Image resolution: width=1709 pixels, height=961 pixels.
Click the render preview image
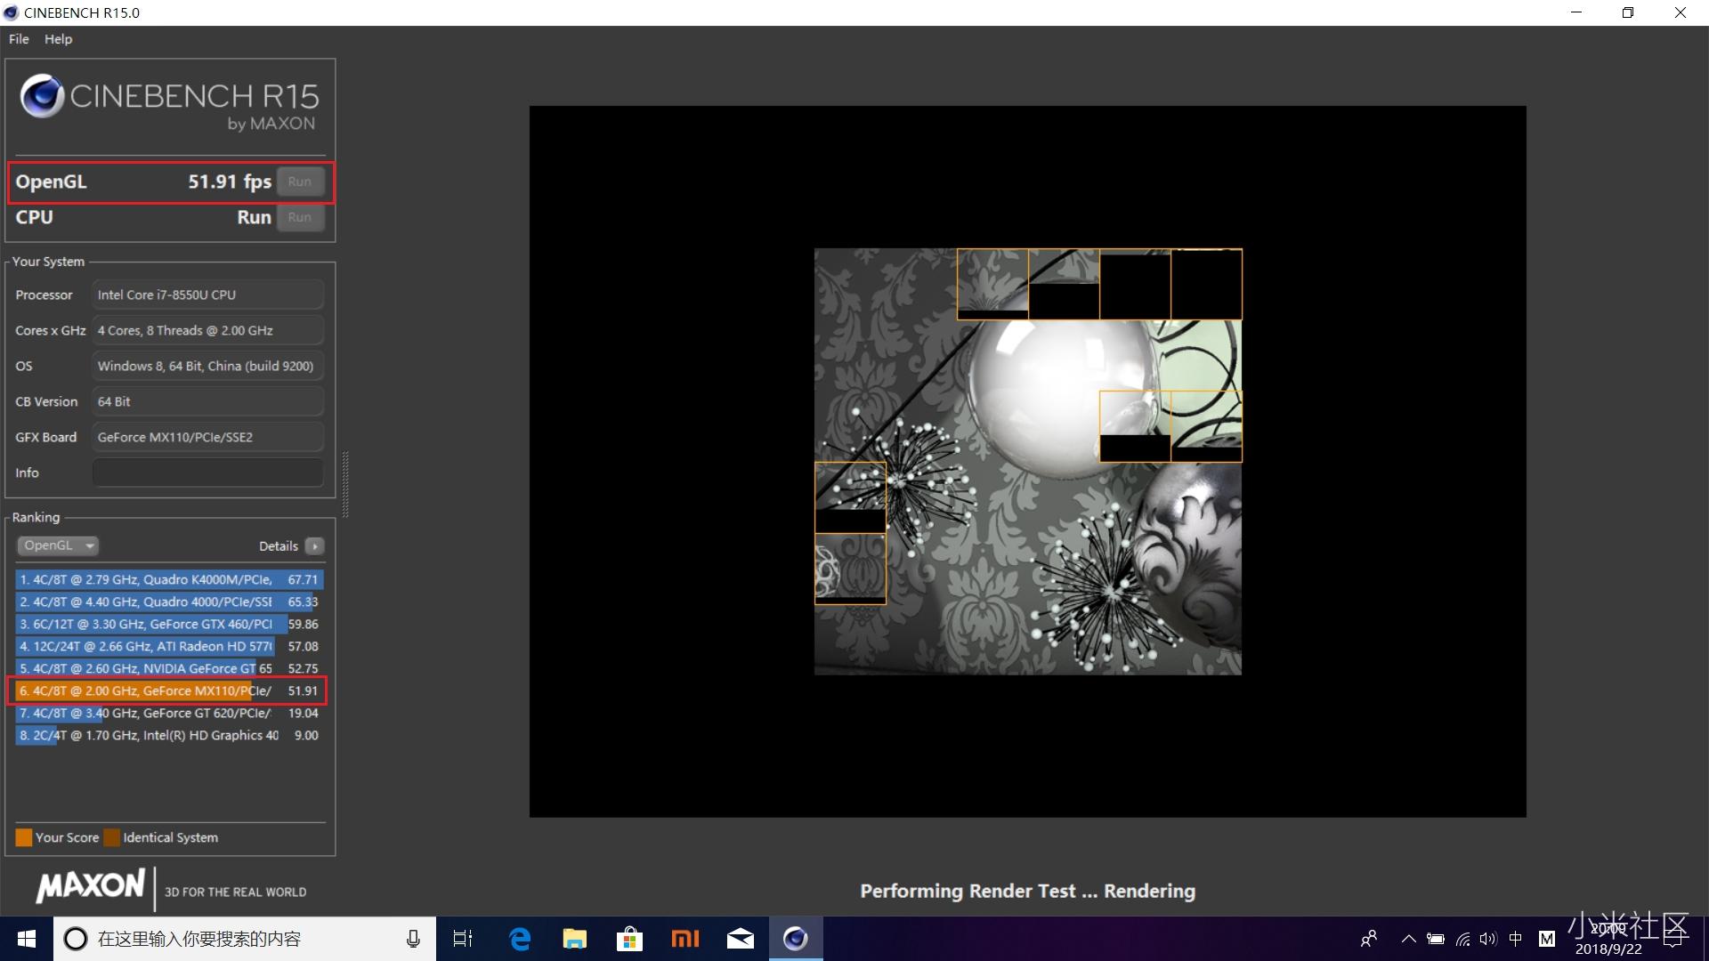(1027, 461)
